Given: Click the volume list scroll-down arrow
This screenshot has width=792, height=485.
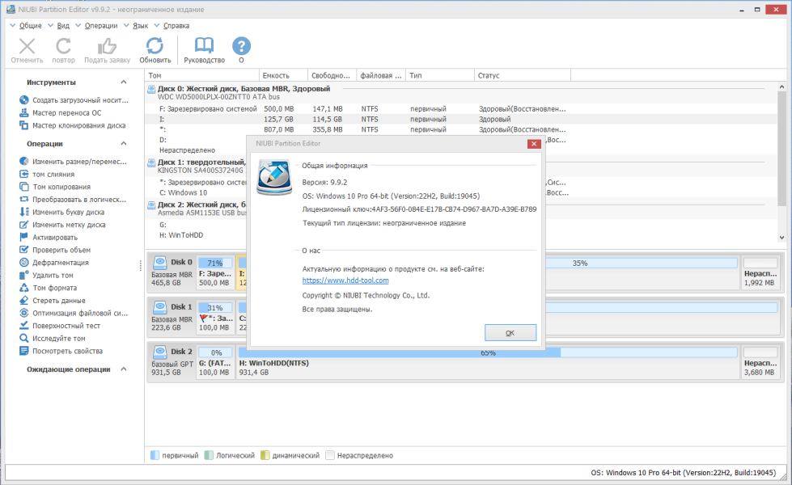Looking at the screenshot, I should coord(781,238).
